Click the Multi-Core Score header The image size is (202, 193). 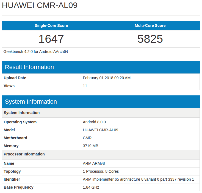pos(150,25)
